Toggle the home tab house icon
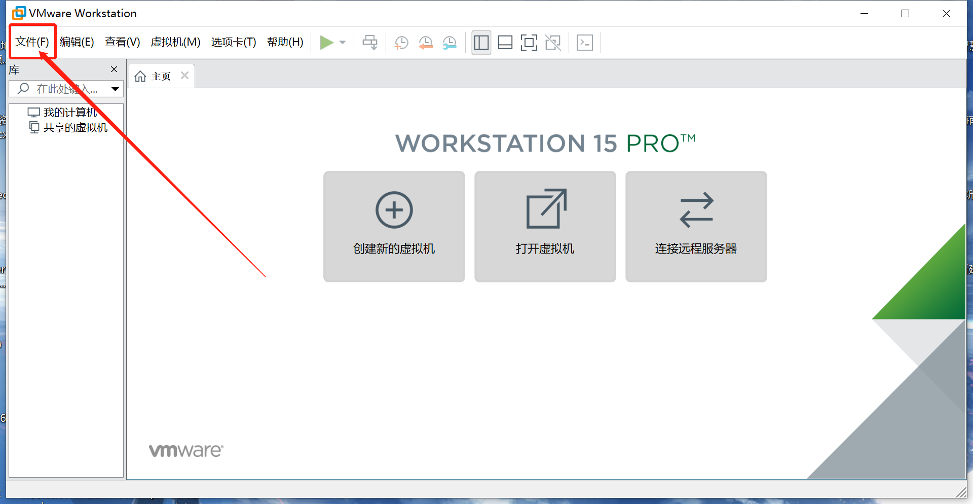Screen dimensions: 973x504 point(140,75)
